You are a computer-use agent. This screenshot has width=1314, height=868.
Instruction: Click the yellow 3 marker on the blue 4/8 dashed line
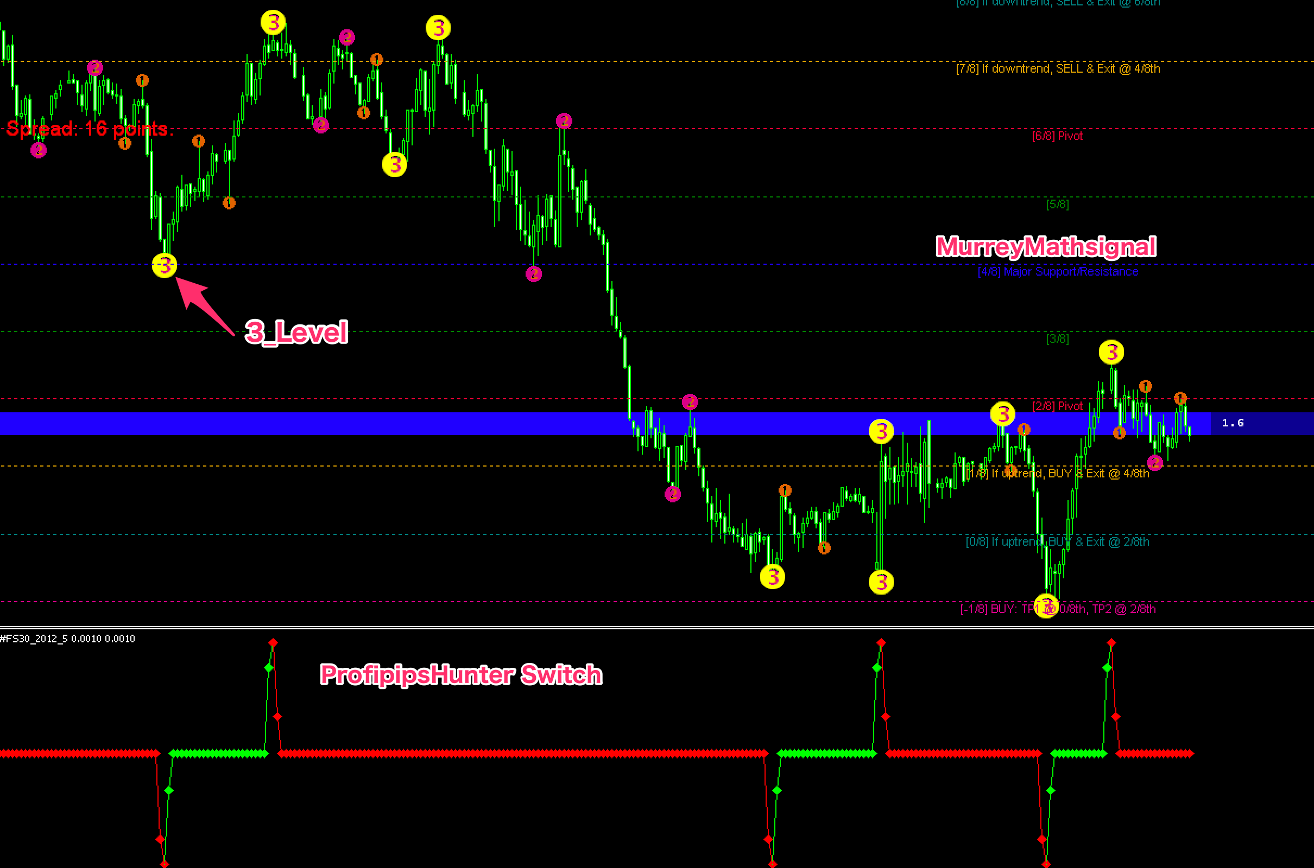[165, 265]
